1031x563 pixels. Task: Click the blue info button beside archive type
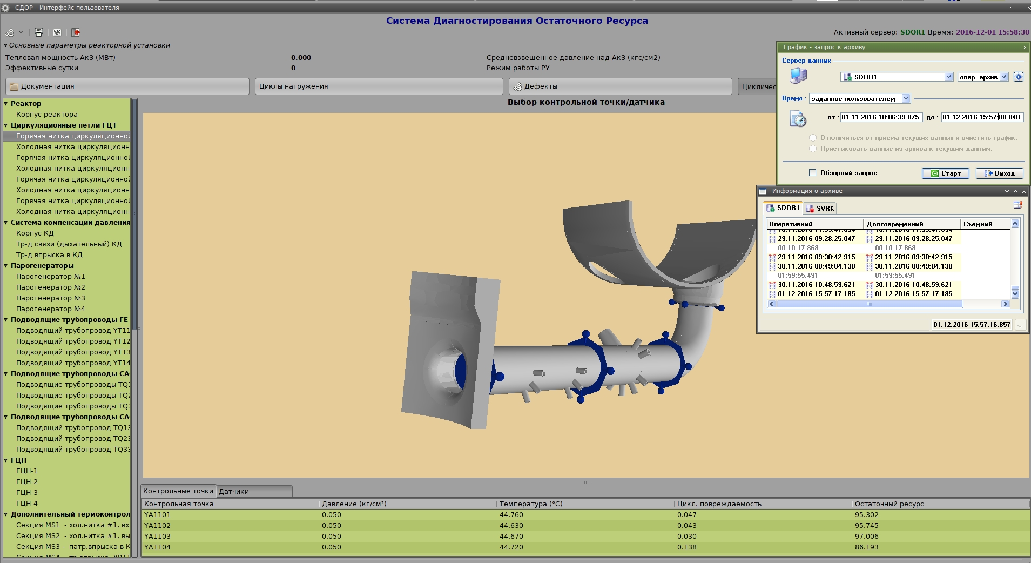(1018, 77)
